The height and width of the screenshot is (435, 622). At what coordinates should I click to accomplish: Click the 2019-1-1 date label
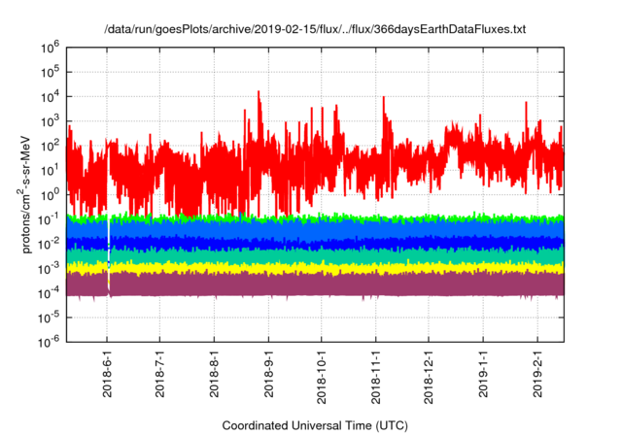click(x=483, y=374)
